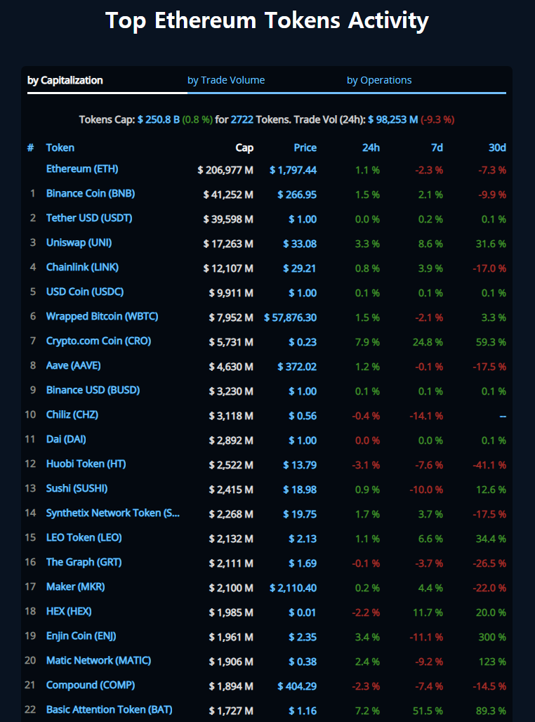This screenshot has width=535, height=722.
Task: Click the Tether USD (USDT) token
Action: [x=89, y=218]
